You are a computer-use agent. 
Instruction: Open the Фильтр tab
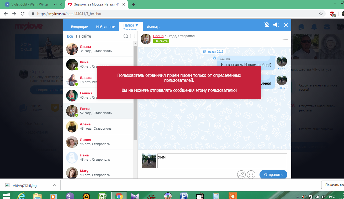(x=153, y=27)
